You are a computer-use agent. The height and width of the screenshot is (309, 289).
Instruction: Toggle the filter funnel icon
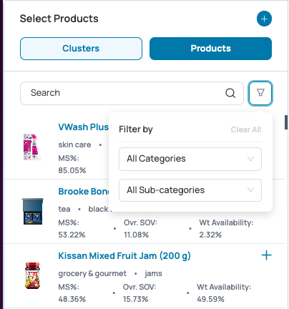click(x=260, y=93)
